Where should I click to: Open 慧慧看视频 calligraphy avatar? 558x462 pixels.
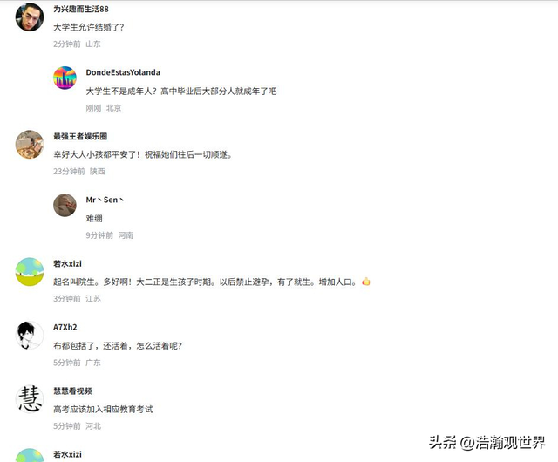click(x=30, y=399)
